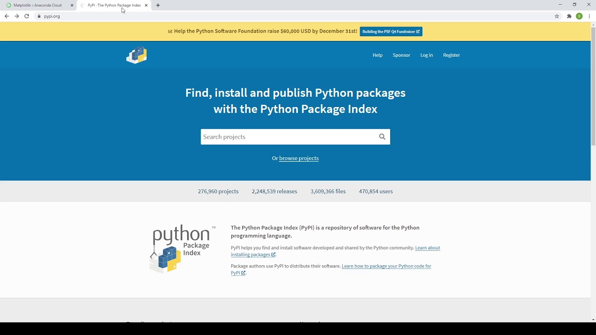This screenshot has width=596, height=335.
Task: Click the scrollbar down arrow
Action: [593, 320]
